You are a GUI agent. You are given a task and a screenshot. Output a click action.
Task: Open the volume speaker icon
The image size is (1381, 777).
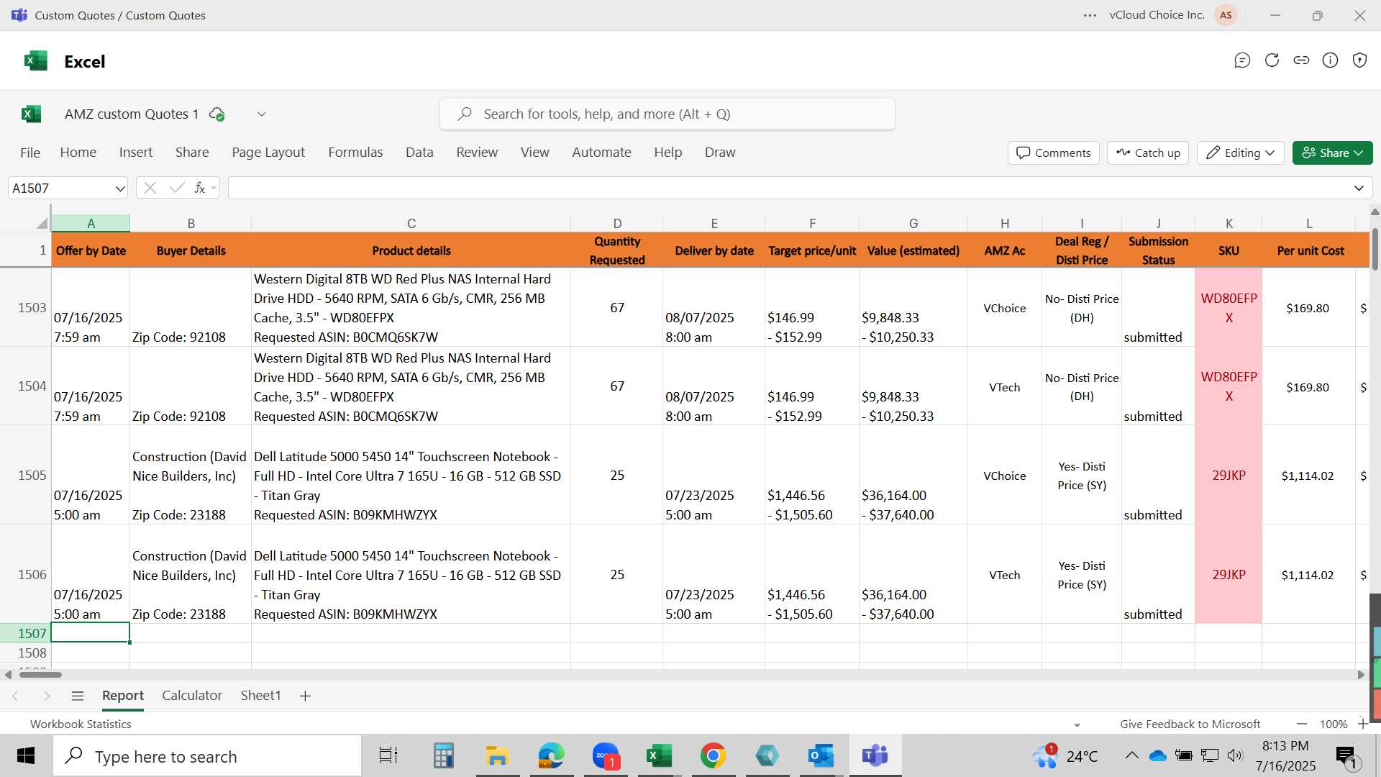pos(1235,755)
